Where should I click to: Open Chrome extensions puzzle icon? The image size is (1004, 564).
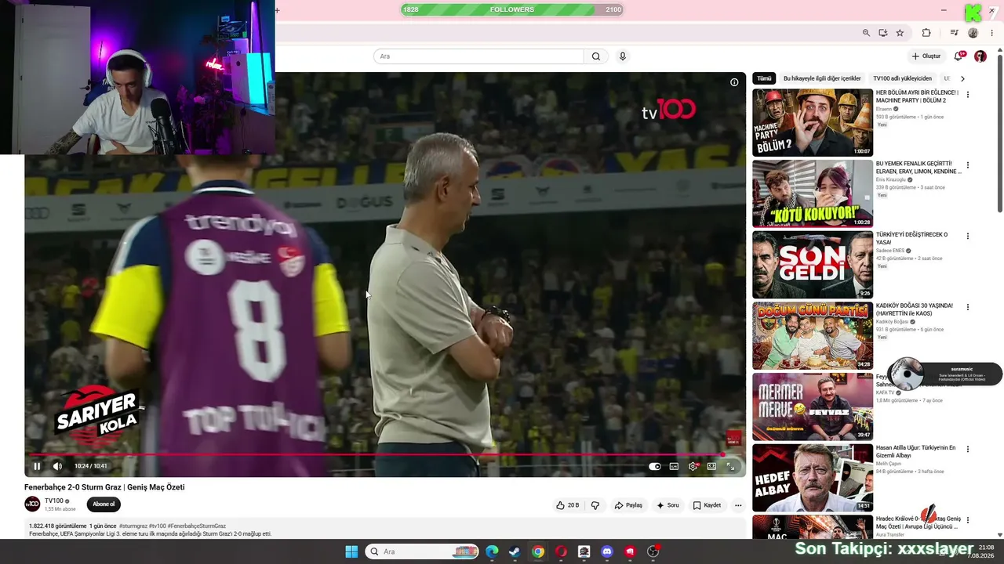tap(926, 33)
